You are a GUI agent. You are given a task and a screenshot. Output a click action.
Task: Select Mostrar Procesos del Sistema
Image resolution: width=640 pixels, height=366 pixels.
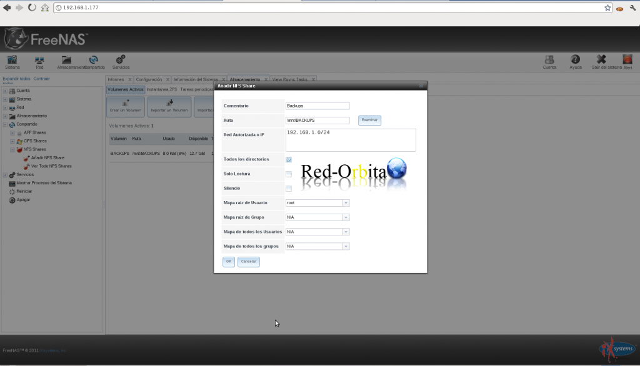[x=44, y=183]
